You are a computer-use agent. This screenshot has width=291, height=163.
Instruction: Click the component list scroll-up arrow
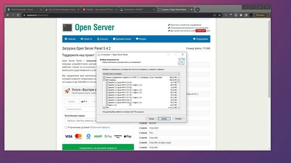[178, 77]
